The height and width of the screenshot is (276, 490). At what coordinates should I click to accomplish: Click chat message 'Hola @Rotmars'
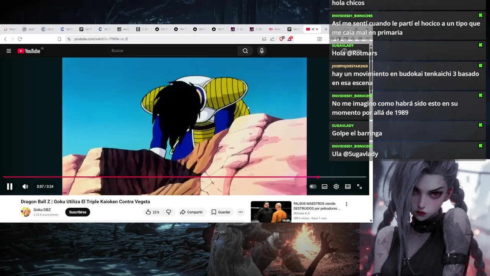[354, 53]
